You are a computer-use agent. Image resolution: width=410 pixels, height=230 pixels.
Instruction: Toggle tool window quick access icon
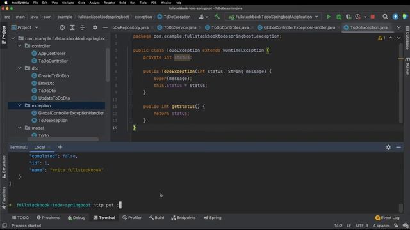[4, 226]
